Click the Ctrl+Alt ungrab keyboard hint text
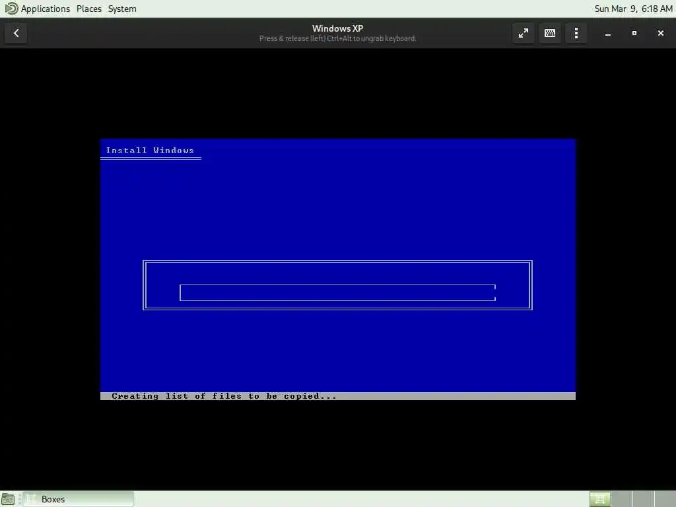The height and width of the screenshot is (507, 676). coord(337,38)
